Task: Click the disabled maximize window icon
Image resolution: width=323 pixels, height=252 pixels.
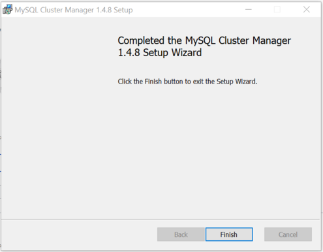Action: pyautogui.click(x=277, y=9)
